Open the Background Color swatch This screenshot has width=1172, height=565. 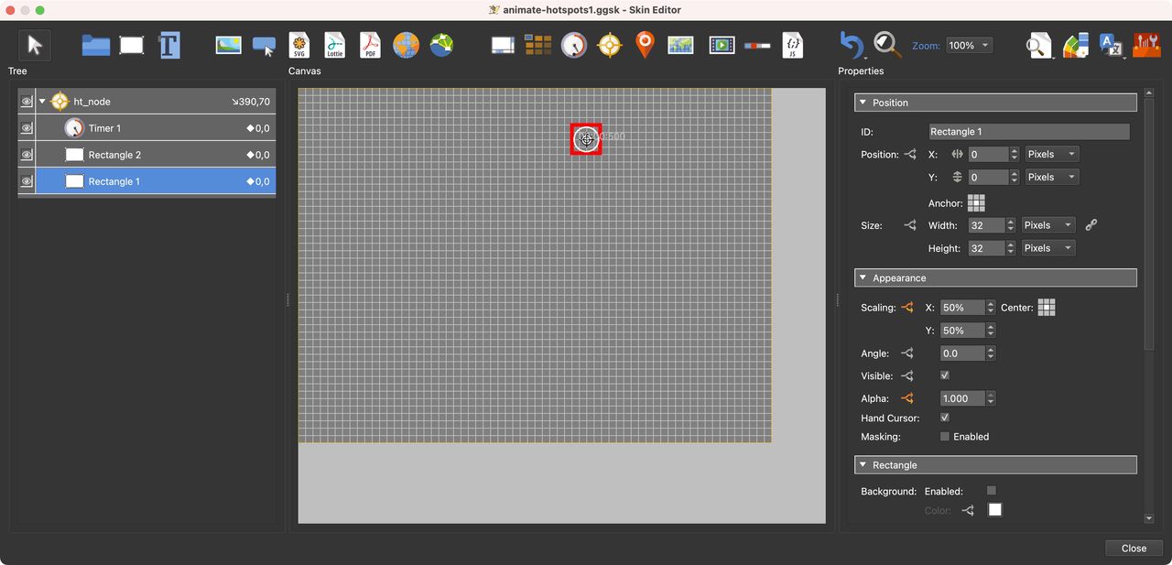point(994,509)
